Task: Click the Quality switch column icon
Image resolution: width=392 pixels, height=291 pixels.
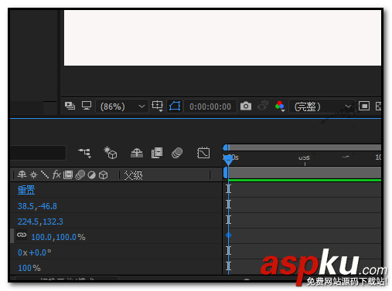Action: 45,174
